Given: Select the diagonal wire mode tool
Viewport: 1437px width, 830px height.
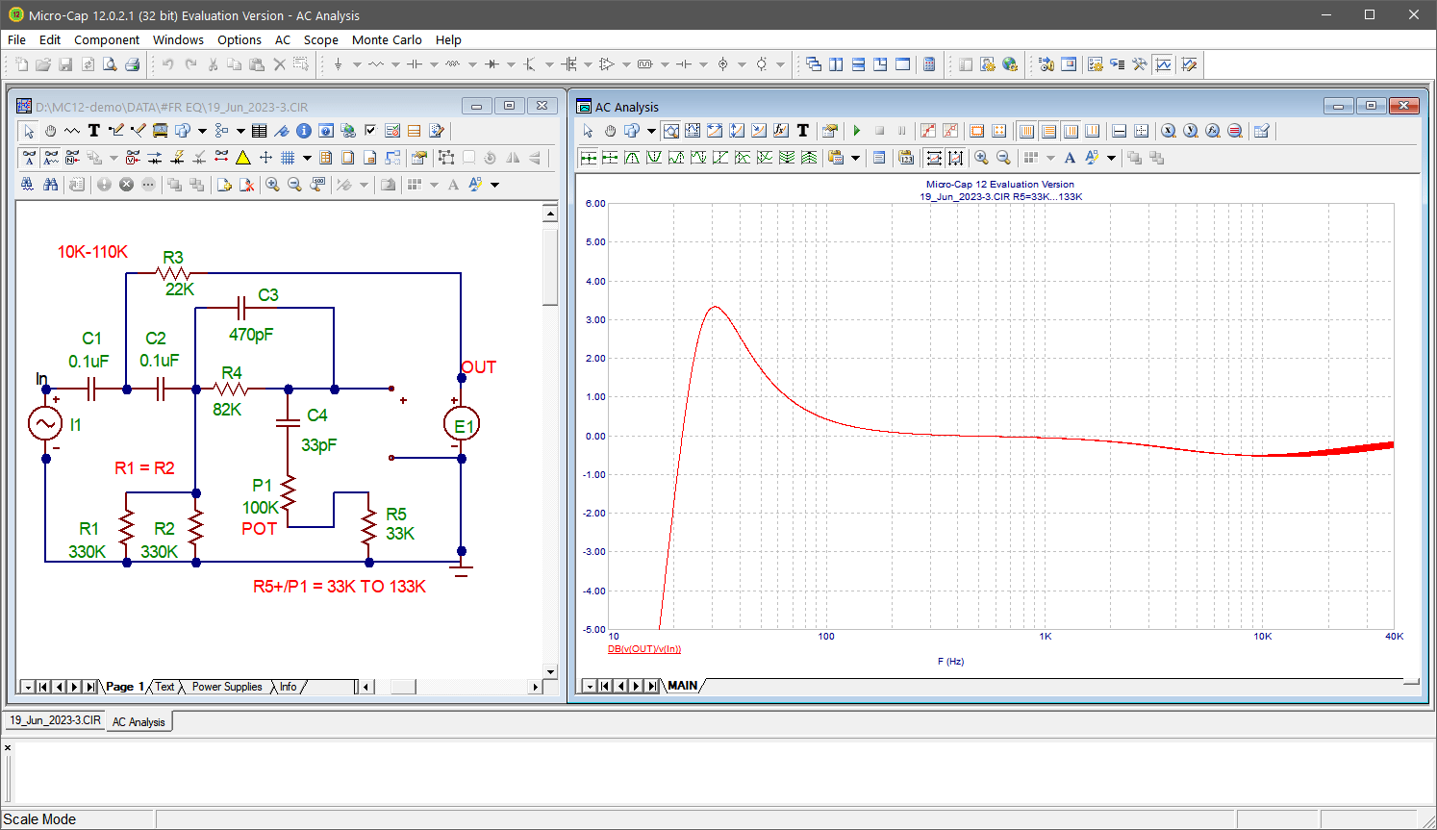Looking at the screenshot, I should (x=139, y=131).
